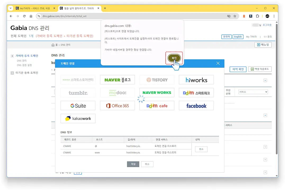Switch language to English
285x190 pixels.
tap(238, 37)
